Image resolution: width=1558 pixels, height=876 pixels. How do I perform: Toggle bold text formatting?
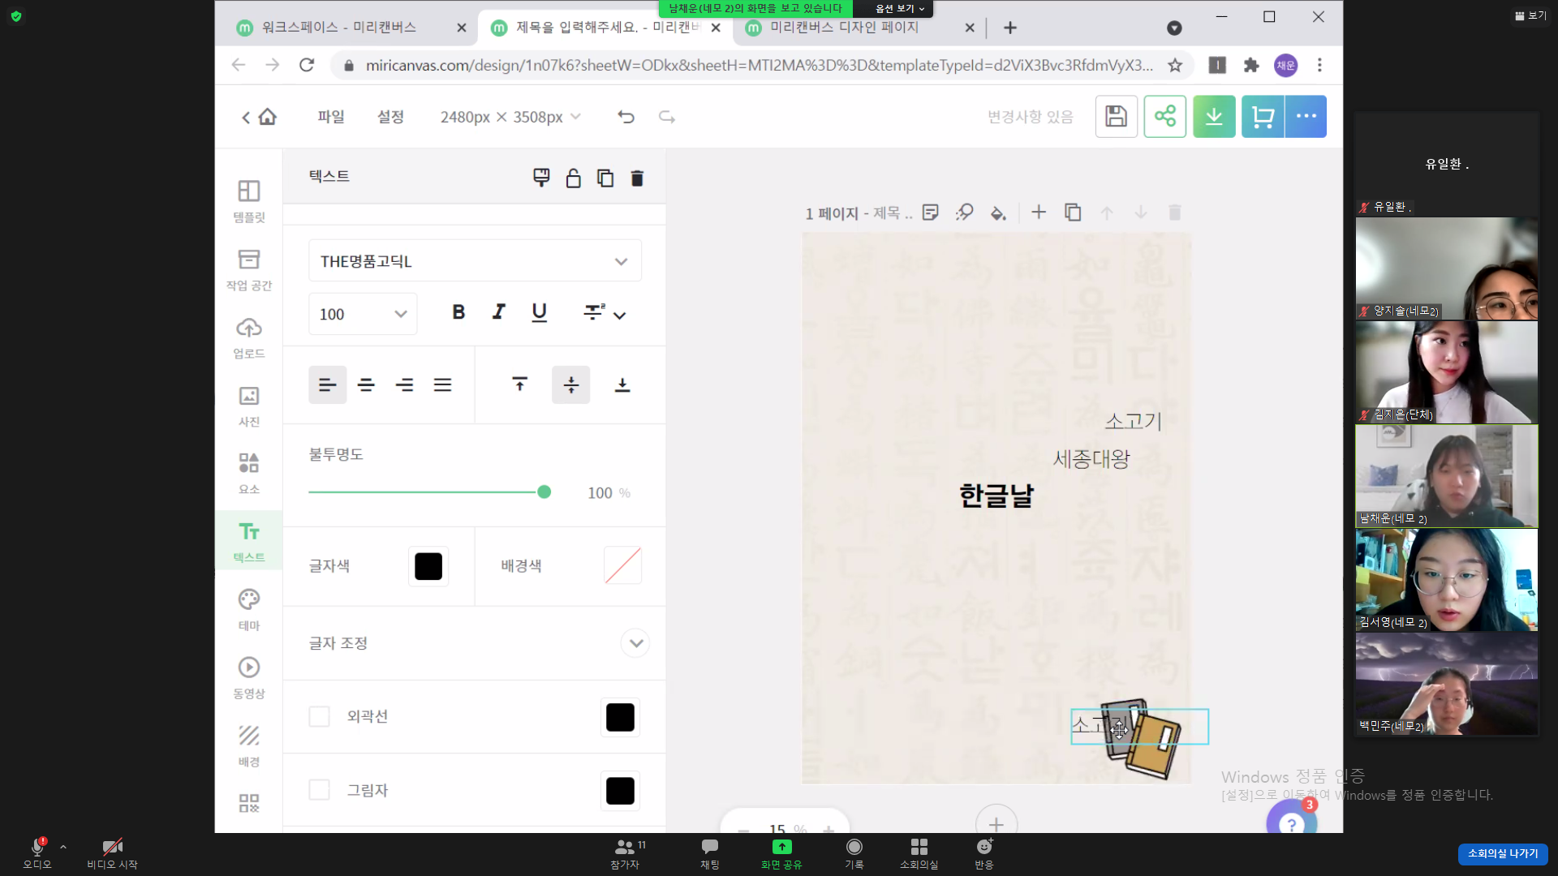click(458, 312)
